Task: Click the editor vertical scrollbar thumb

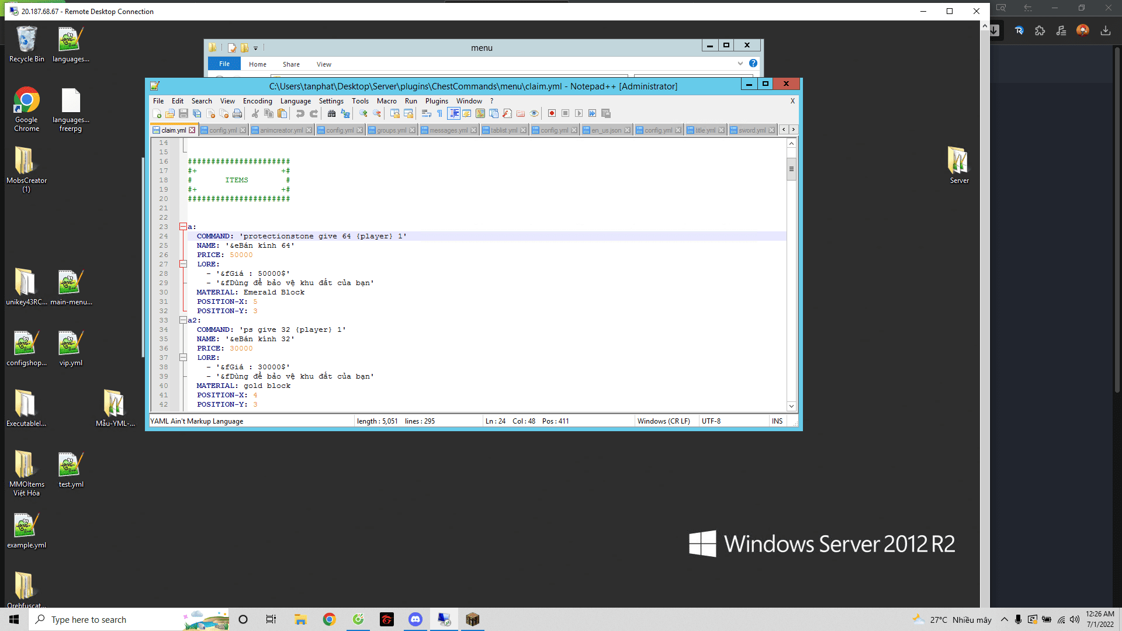Action: (791, 169)
